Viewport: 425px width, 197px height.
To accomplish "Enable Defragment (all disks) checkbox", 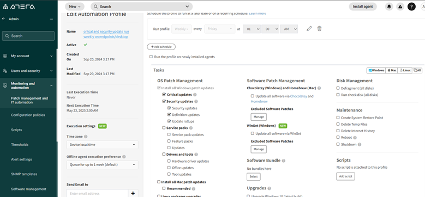I will click(x=338, y=88).
